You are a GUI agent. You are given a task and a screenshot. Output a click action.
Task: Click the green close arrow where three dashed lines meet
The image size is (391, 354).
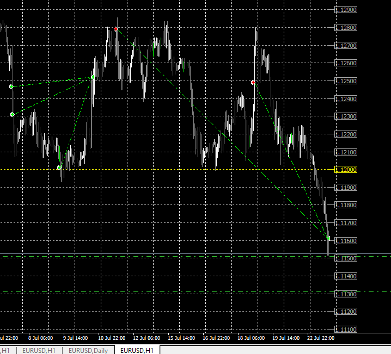[93, 77]
